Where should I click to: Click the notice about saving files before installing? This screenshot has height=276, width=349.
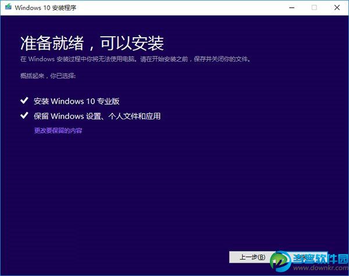136,59
